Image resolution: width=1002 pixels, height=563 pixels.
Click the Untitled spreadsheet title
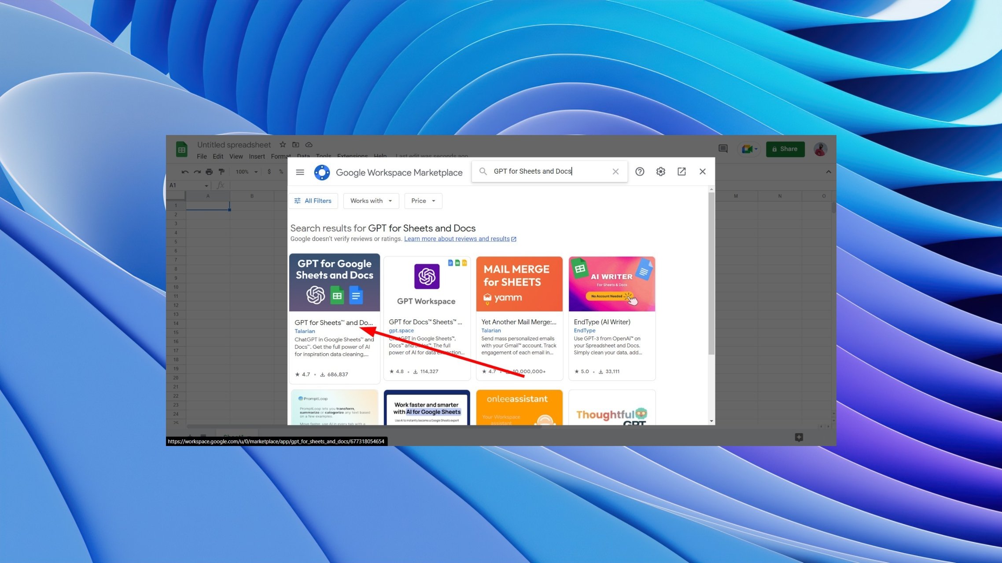(x=234, y=145)
